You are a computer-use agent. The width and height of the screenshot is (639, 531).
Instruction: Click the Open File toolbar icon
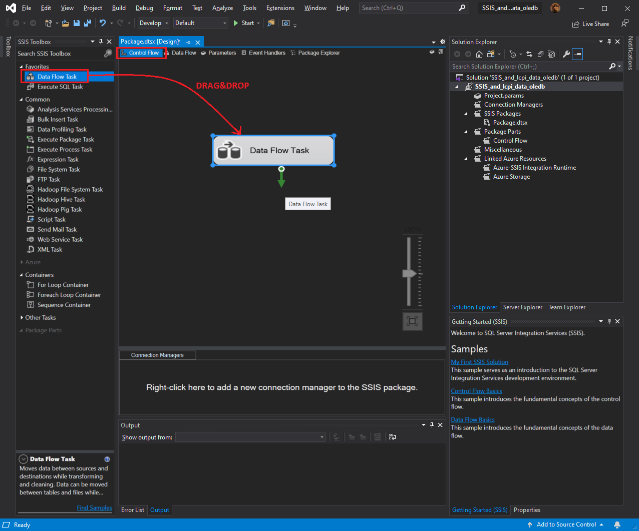click(66, 23)
